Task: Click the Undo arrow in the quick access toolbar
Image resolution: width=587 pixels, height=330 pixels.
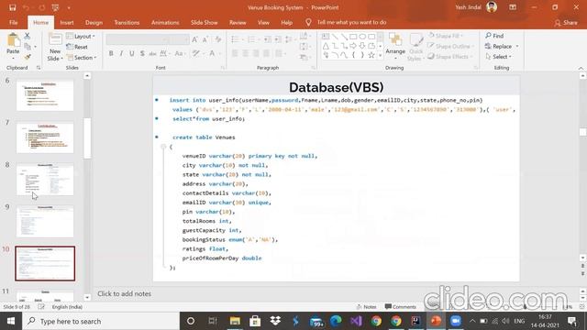Action: tap(26, 7)
